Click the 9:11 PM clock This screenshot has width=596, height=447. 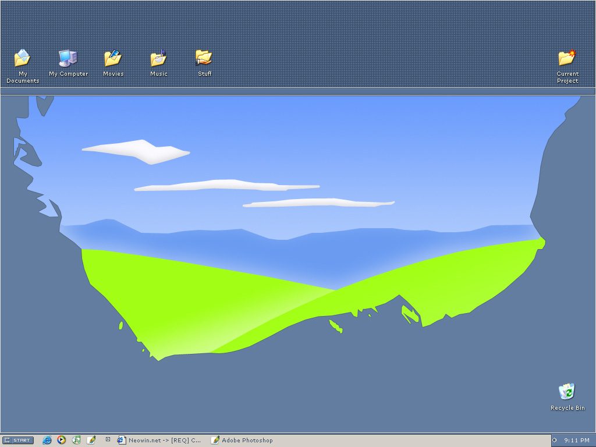click(577, 440)
